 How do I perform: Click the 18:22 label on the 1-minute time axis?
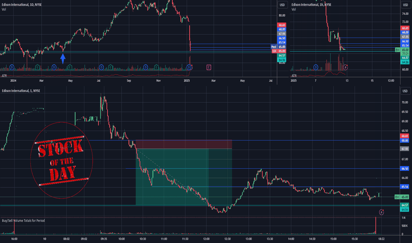pos(381,239)
